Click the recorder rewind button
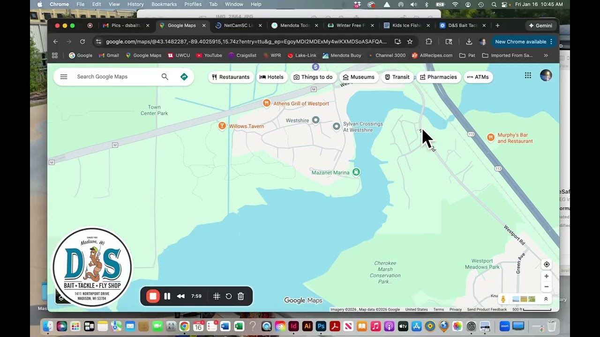The image size is (600, 337). [x=180, y=296]
